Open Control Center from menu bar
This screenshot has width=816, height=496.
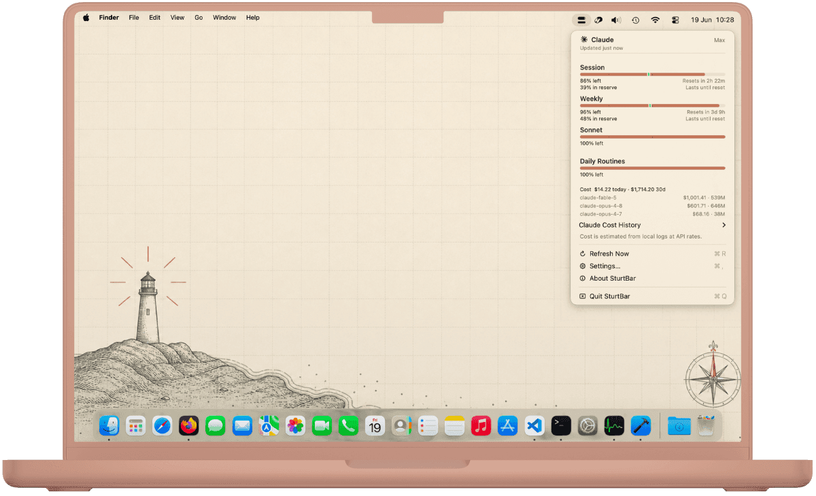click(675, 20)
